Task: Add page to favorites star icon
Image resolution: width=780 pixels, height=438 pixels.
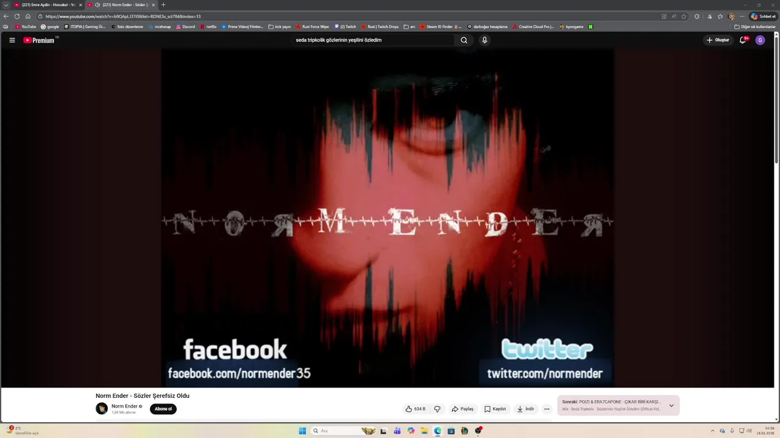Action: click(x=684, y=16)
